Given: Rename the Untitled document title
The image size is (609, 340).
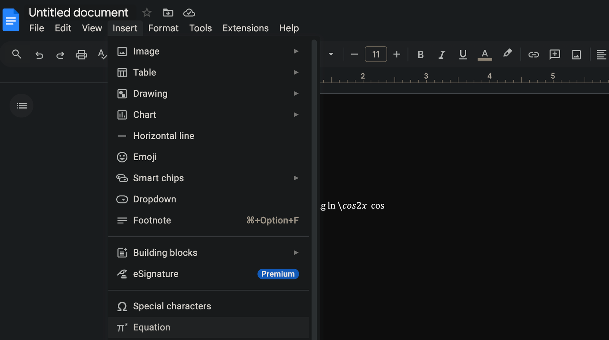Looking at the screenshot, I should 79,12.
